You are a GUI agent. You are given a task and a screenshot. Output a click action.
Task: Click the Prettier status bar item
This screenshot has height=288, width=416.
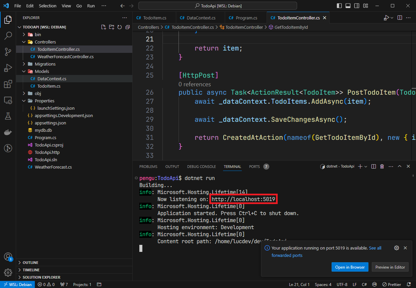(x=392, y=284)
